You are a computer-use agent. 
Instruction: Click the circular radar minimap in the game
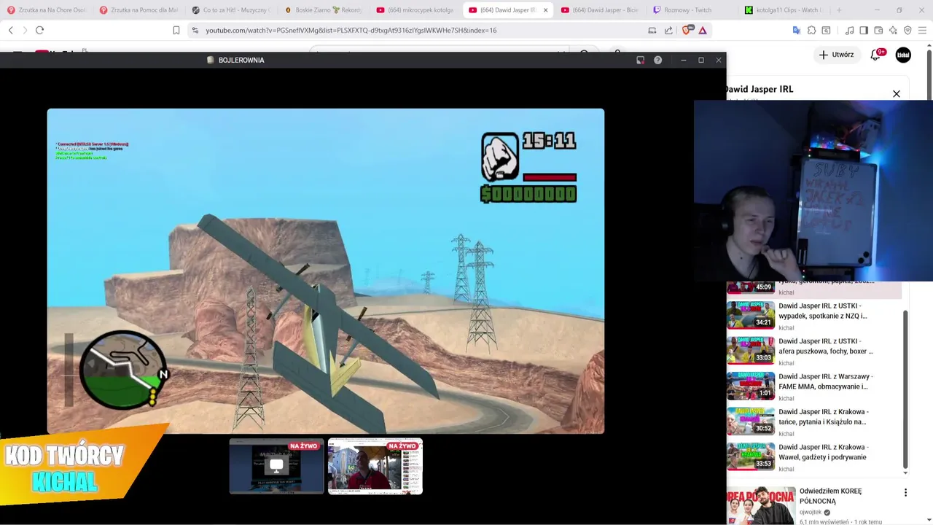(x=122, y=370)
